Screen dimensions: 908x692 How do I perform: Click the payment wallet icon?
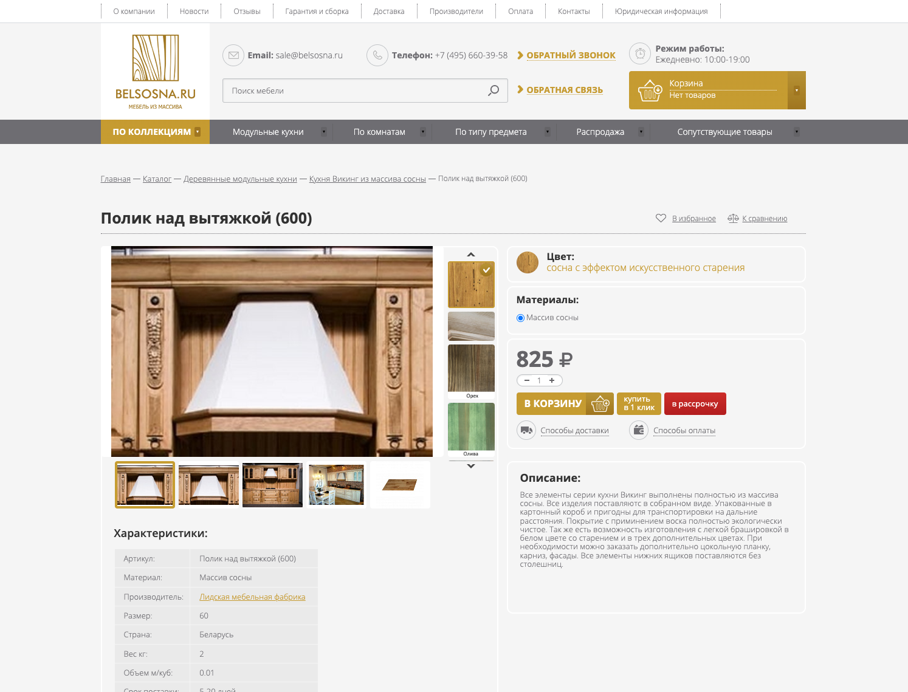[639, 430]
